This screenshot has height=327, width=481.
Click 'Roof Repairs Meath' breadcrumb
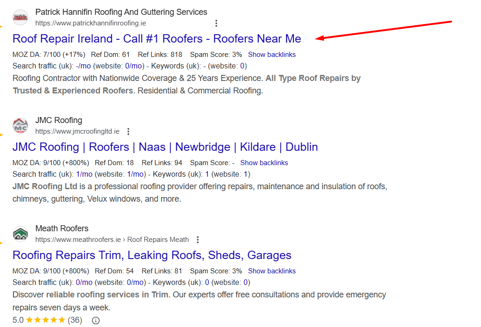click(x=158, y=240)
